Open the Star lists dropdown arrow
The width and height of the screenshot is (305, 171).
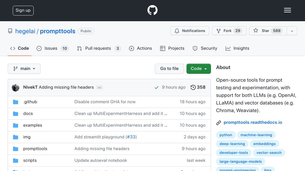(x=292, y=31)
